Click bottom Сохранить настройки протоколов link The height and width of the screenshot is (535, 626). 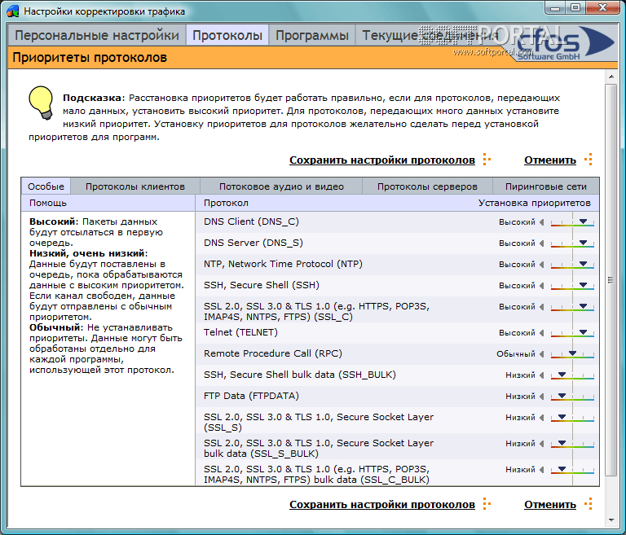pos(382,504)
